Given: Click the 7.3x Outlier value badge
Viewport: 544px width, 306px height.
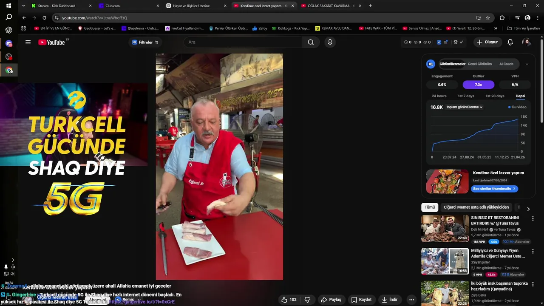Looking at the screenshot, I should pos(478,85).
